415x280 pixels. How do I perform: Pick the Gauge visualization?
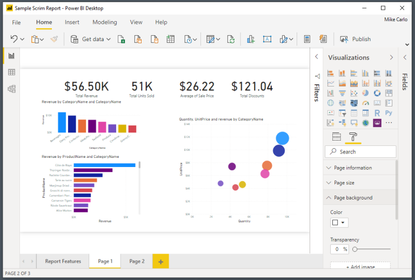(365, 103)
